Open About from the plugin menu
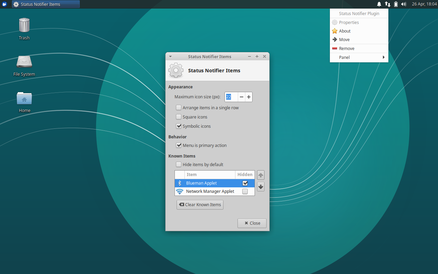The height and width of the screenshot is (274, 438). click(344, 31)
